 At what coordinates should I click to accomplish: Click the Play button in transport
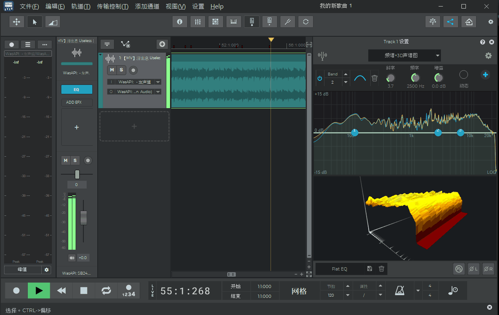pos(39,291)
